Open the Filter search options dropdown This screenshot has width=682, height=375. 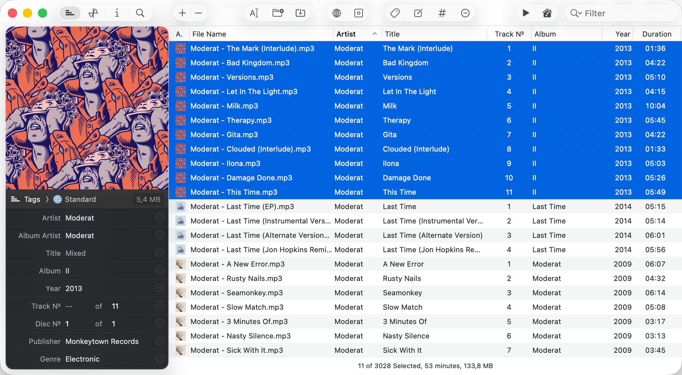(576, 13)
